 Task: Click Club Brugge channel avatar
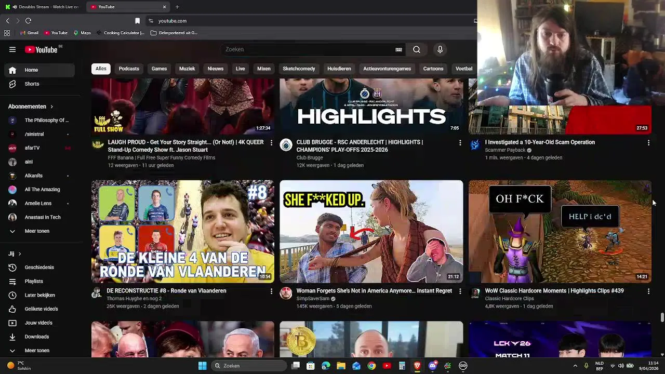point(286,145)
